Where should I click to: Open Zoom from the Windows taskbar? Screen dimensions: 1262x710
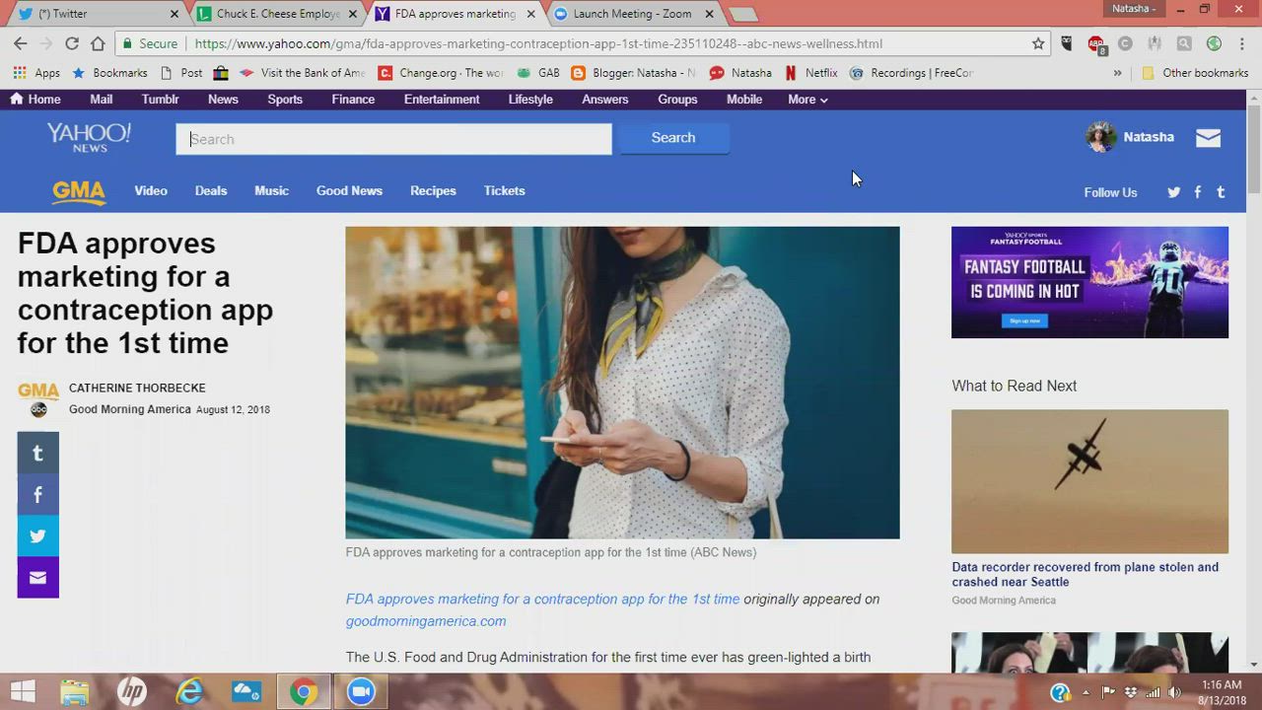361,692
